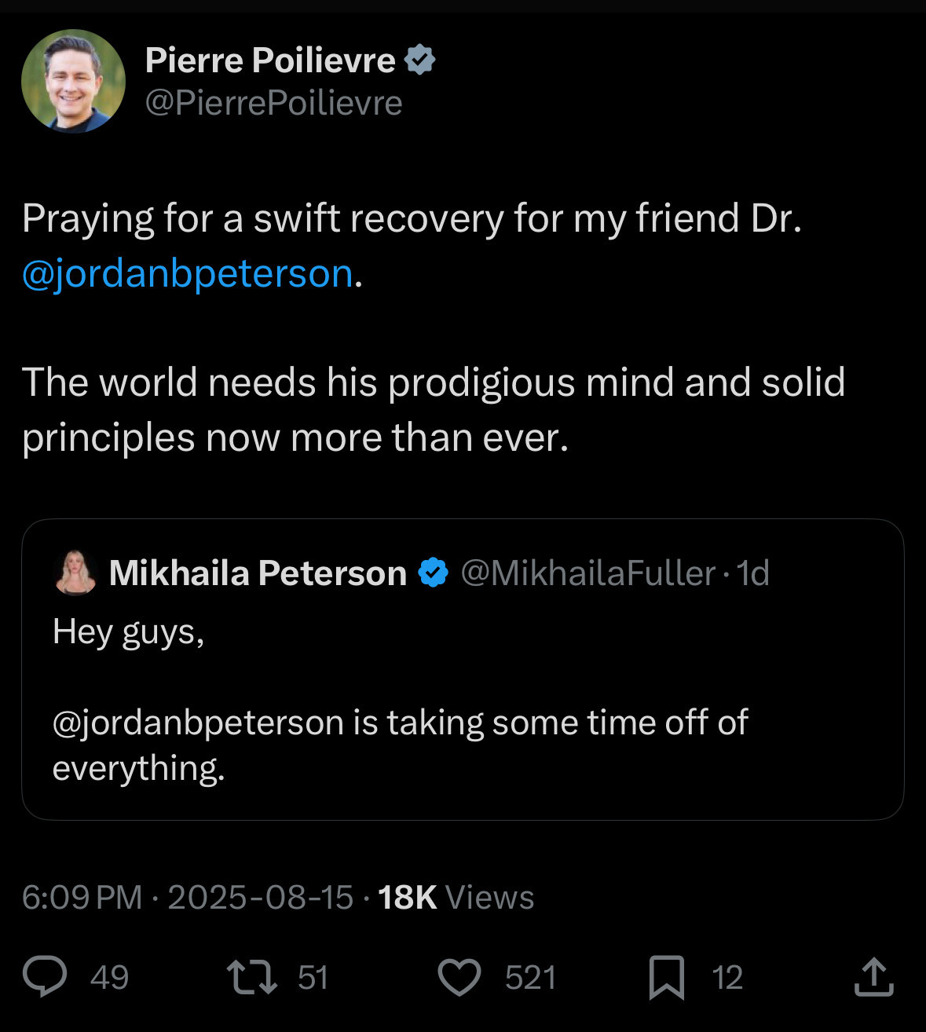
Task: Open the quoted post's 1d timestamp
Action: [752, 573]
